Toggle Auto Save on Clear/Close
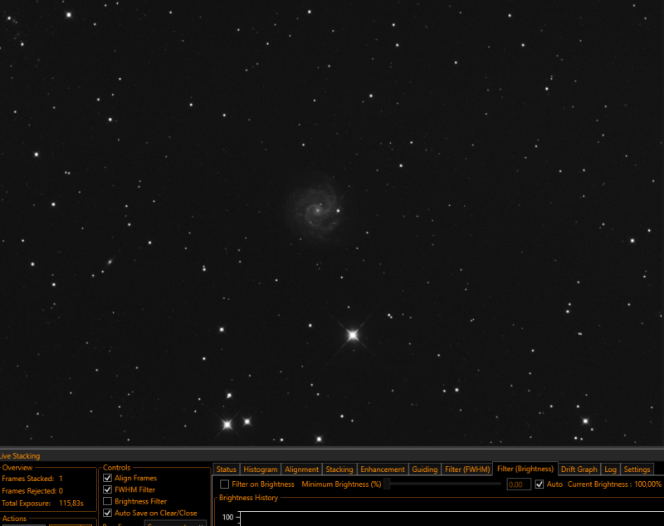 [108, 513]
